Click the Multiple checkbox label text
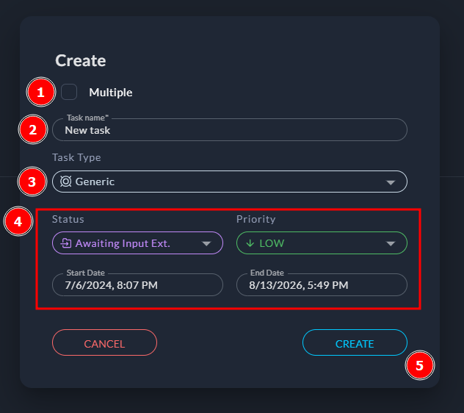Image resolution: width=464 pixels, height=413 pixels. click(111, 93)
